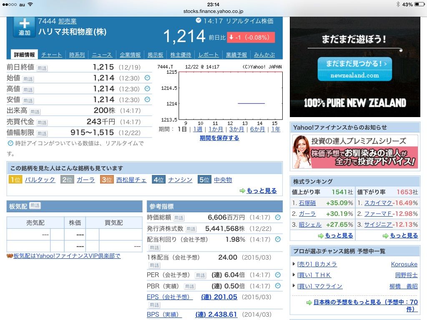The width and height of the screenshot is (427, 320).
Task: Open the 用語 icon below 配当利回り
Action: pyautogui.click(x=154, y=247)
